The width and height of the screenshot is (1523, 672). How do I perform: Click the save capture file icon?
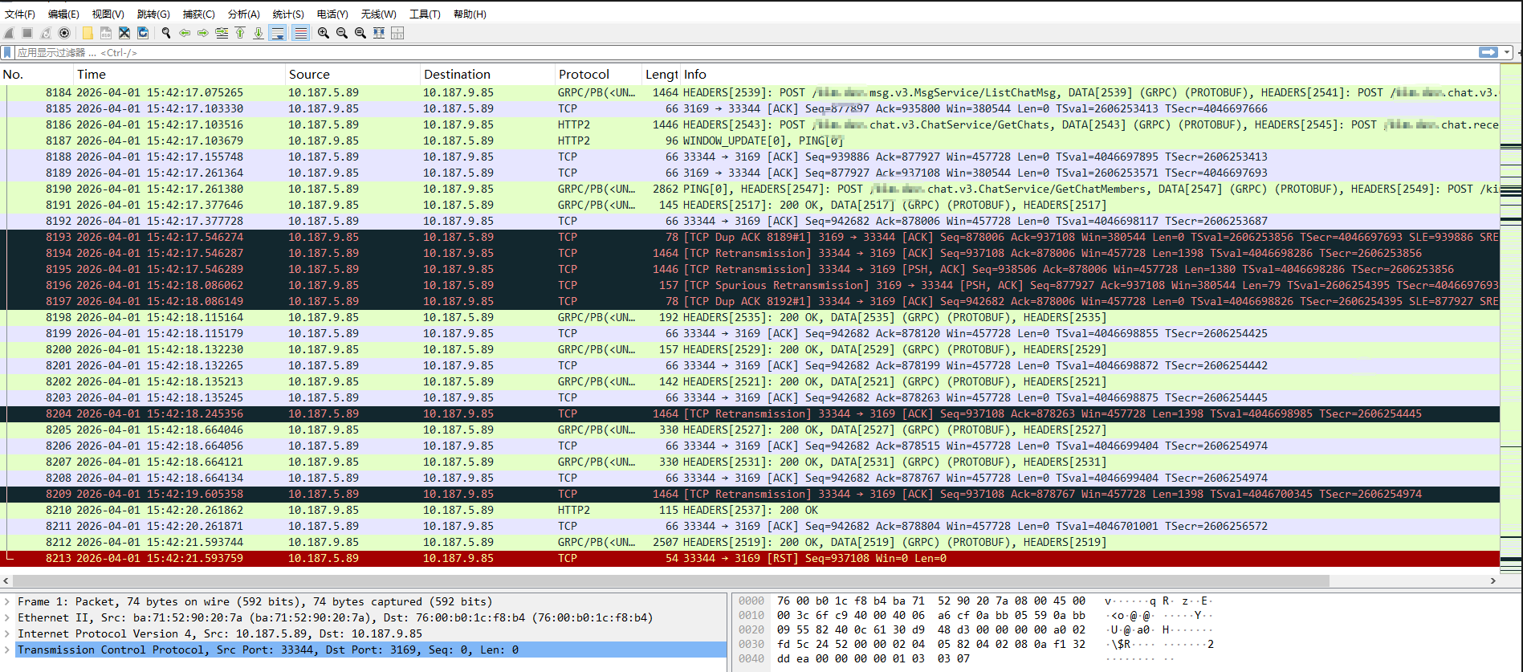[106, 33]
